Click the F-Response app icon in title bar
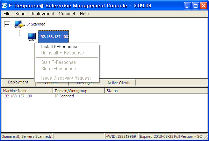This screenshot has height=141, width=209. [5, 6]
